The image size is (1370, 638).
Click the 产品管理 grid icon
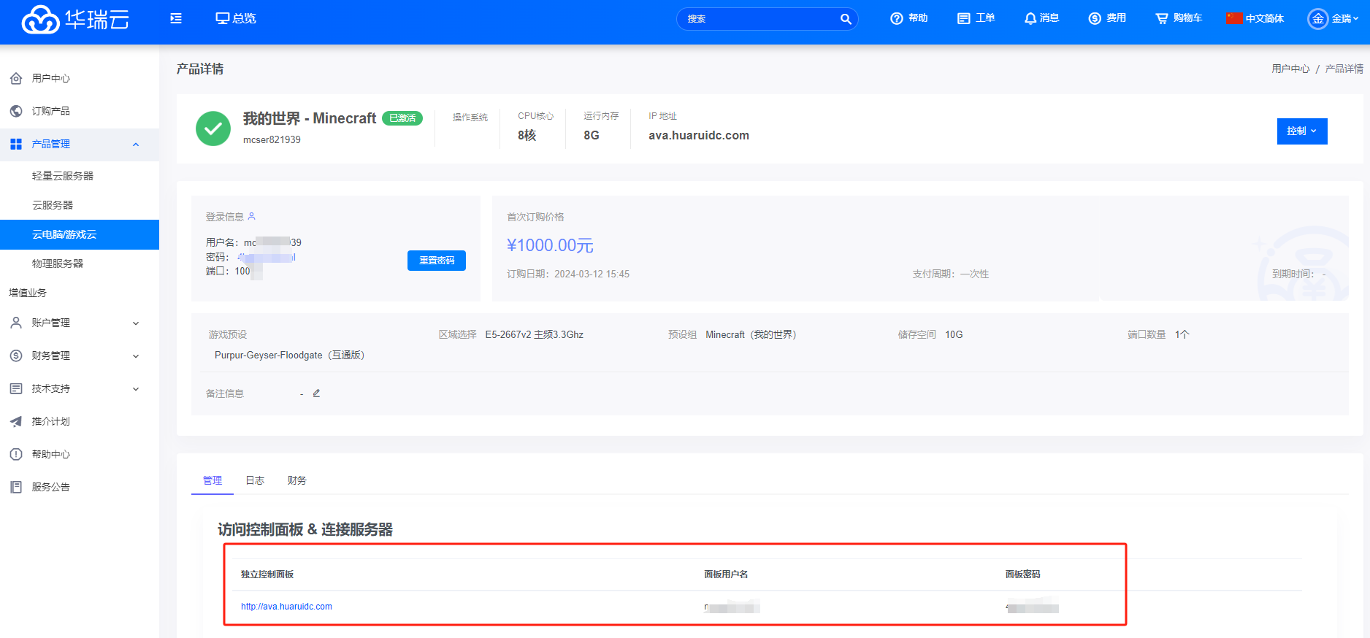coord(16,144)
